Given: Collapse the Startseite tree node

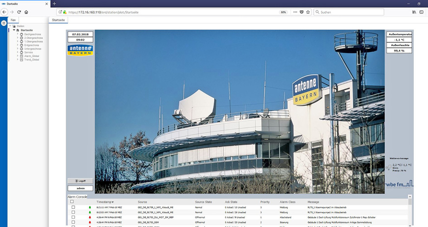Looking at the screenshot, I should click(14, 30).
